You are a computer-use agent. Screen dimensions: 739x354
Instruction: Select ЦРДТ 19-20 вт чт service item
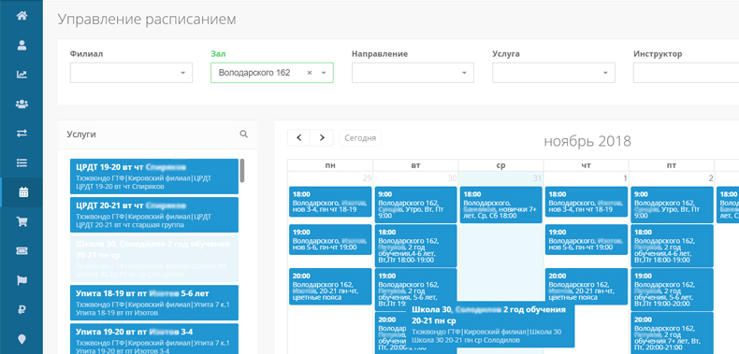click(154, 176)
